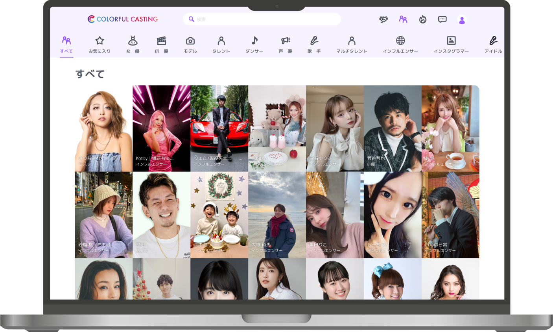Open the 白石ゆりあ profile card
The width and height of the screenshot is (553, 332).
click(x=335, y=128)
